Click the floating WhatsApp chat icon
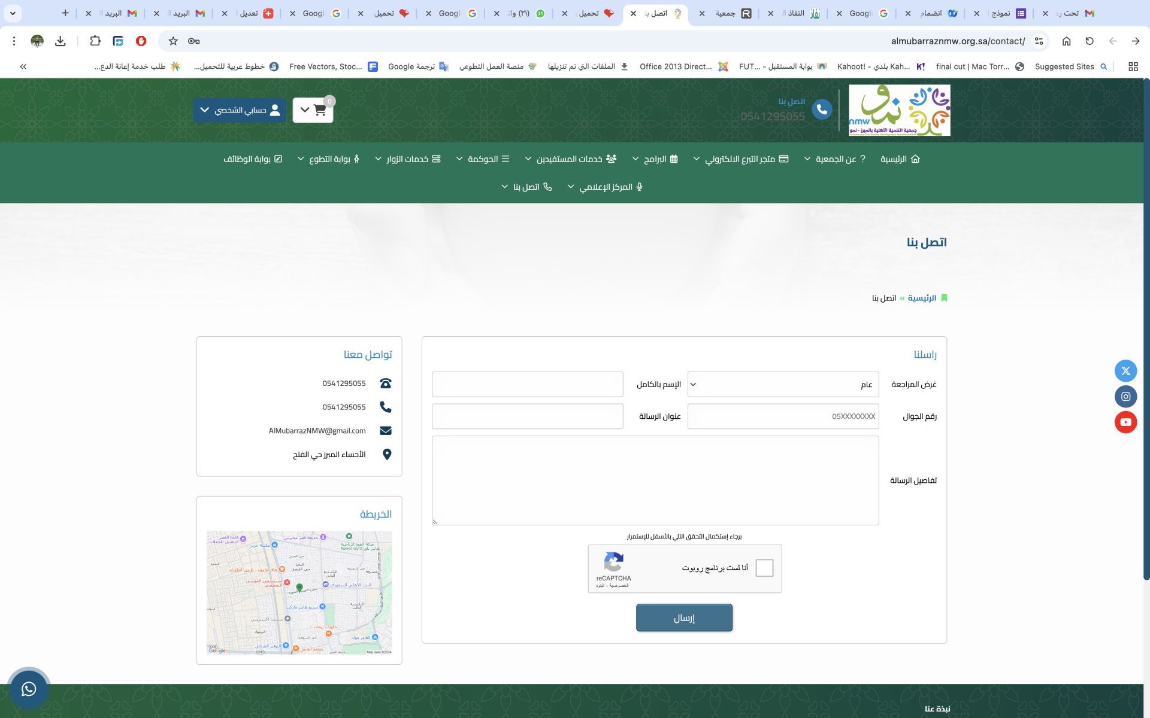Image resolution: width=1150 pixels, height=718 pixels. point(29,689)
